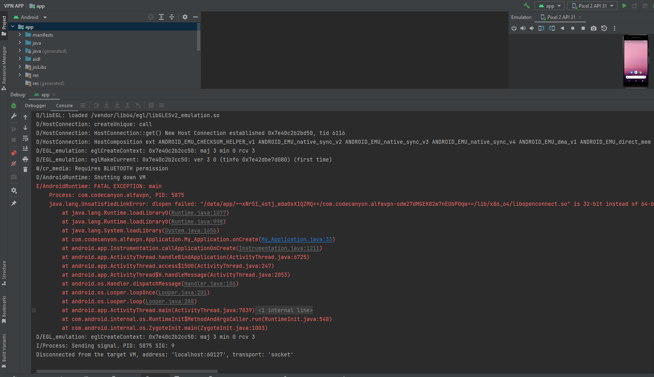
Task: Rotate the emulator left
Action: [541, 28]
